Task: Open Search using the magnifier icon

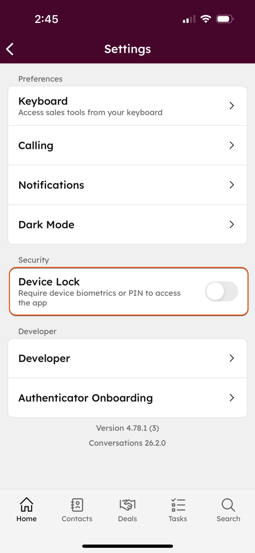Action: click(228, 506)
